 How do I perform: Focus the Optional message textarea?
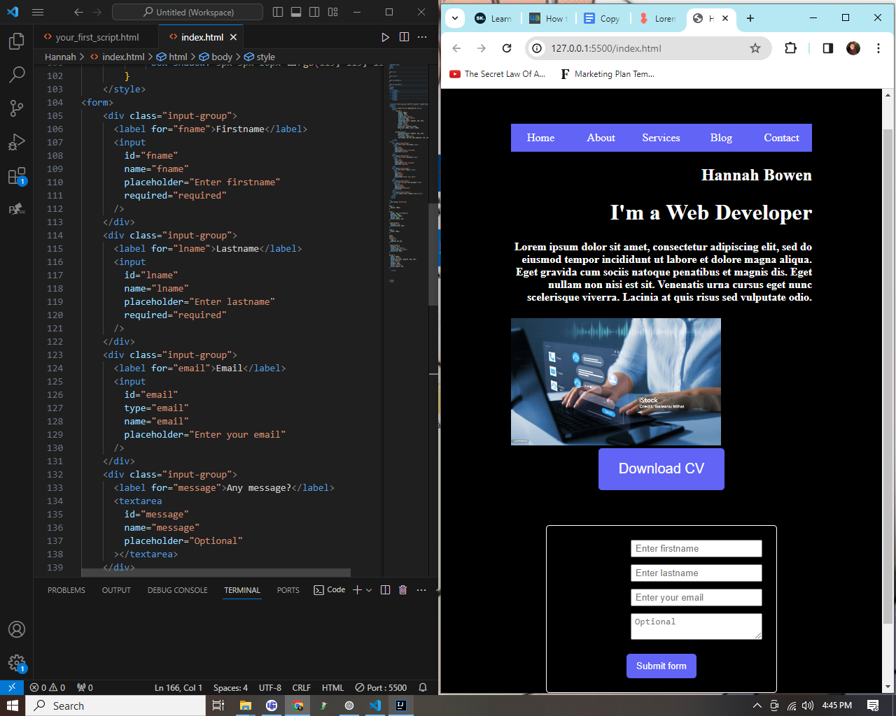click(696, 626)
